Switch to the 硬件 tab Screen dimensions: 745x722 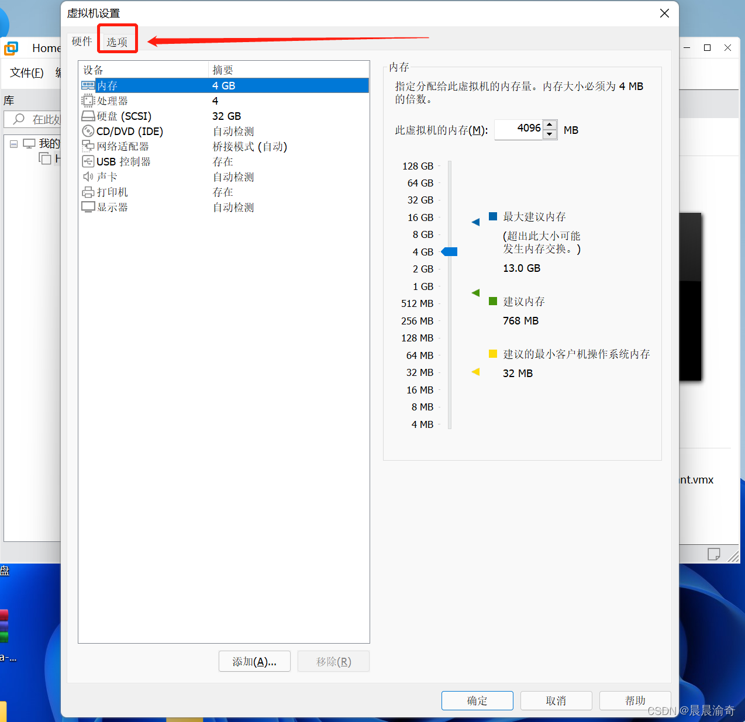[82, 42]
